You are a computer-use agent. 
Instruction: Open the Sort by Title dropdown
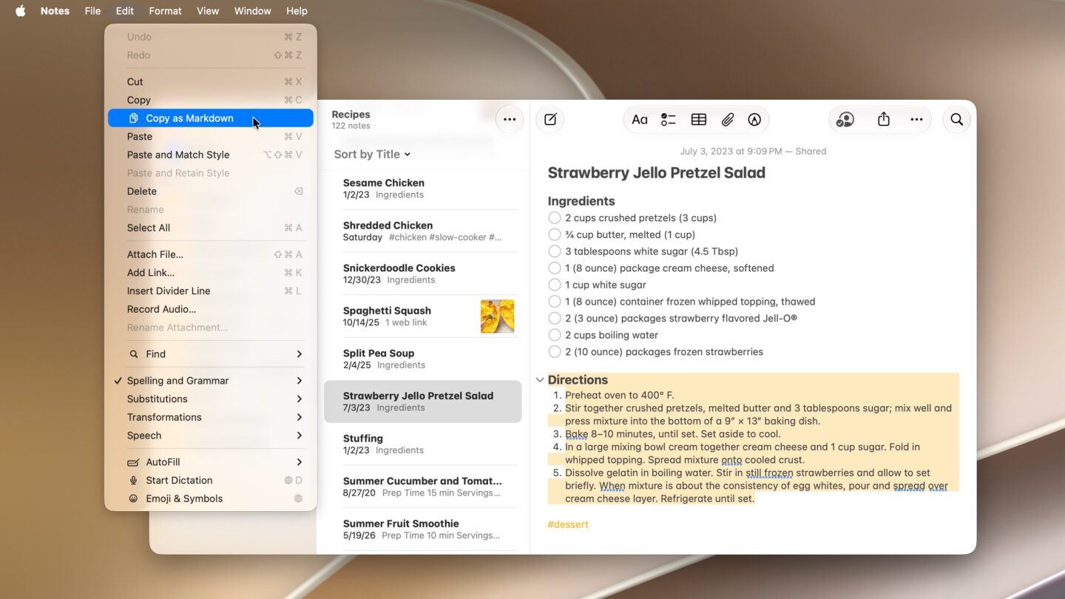[372, 155]
